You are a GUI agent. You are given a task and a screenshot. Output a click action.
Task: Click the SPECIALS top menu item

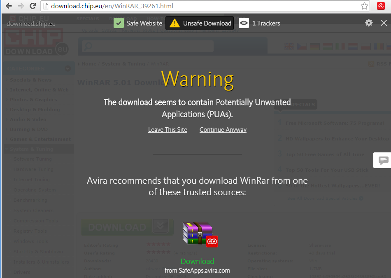[x=88, y=19]
